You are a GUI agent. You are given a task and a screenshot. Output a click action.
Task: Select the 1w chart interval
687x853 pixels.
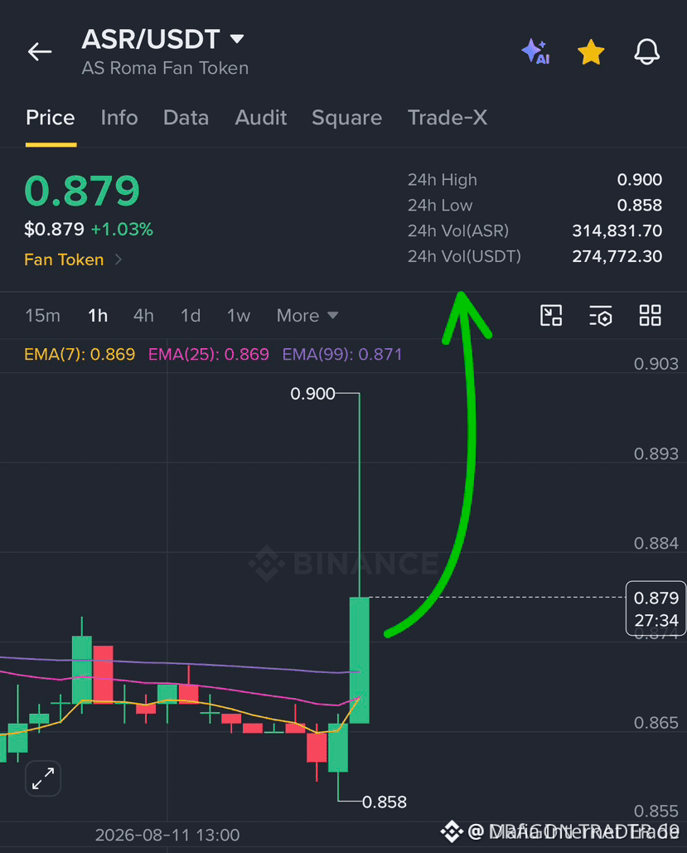click(238, 316)
